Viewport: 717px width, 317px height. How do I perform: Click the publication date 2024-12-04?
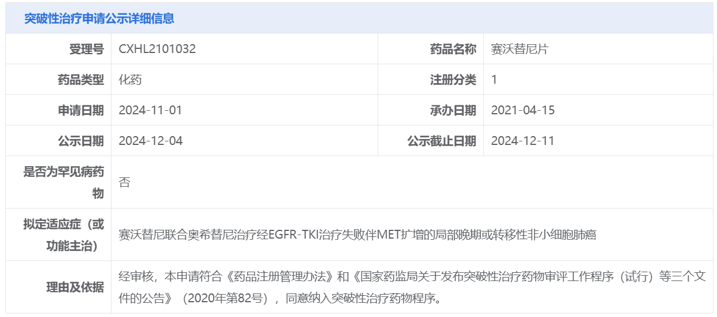click(x=150, y=141)
